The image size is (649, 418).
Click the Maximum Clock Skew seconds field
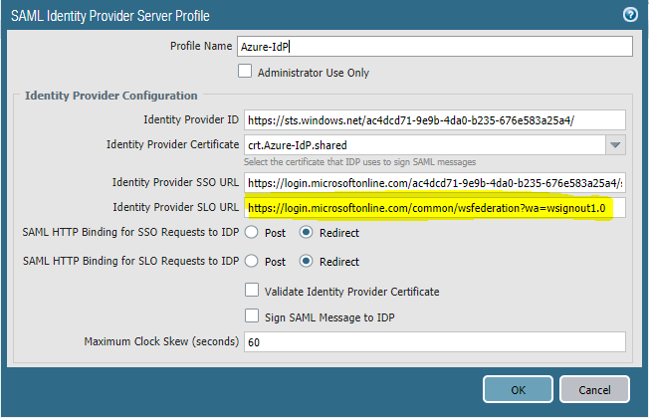click(x=435, y=341)
